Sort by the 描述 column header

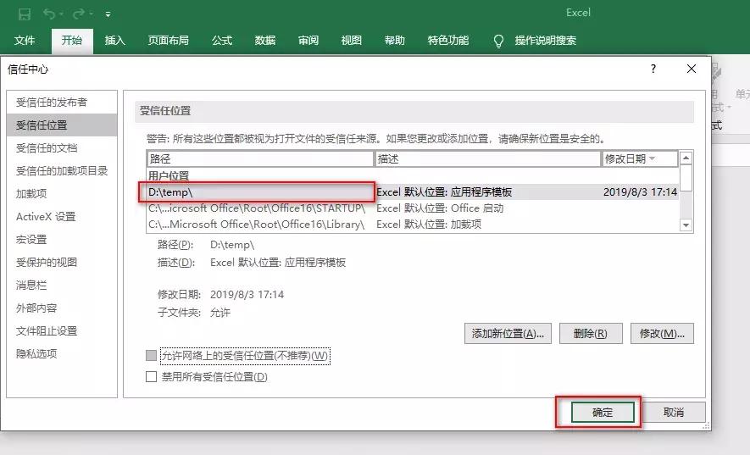487,158
